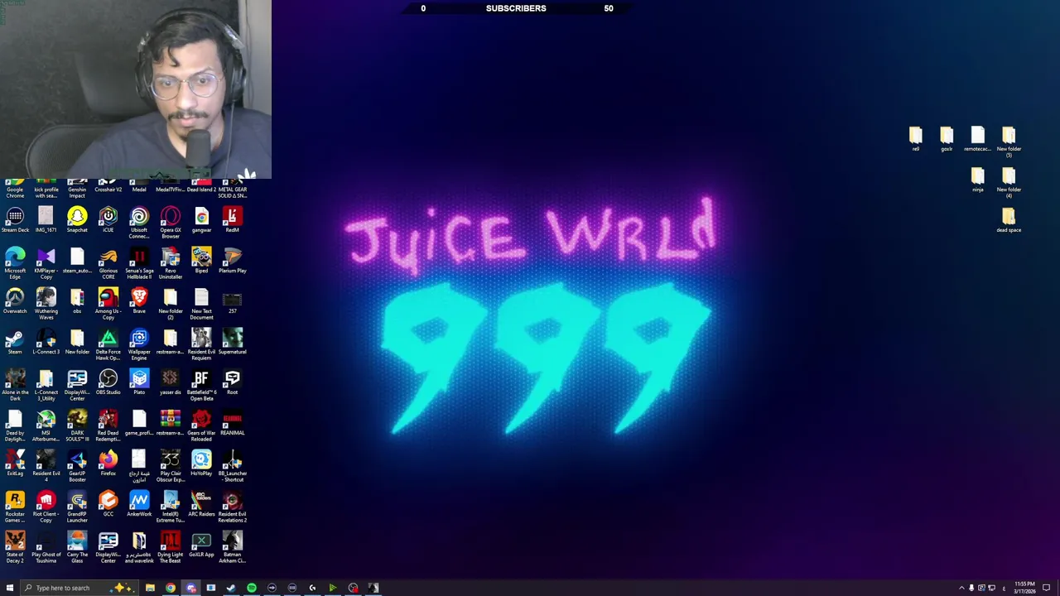Viewport: 1060px width, 596px height.
Task: Open Wallpaper Engine shortcut
Action: [139, 345]
